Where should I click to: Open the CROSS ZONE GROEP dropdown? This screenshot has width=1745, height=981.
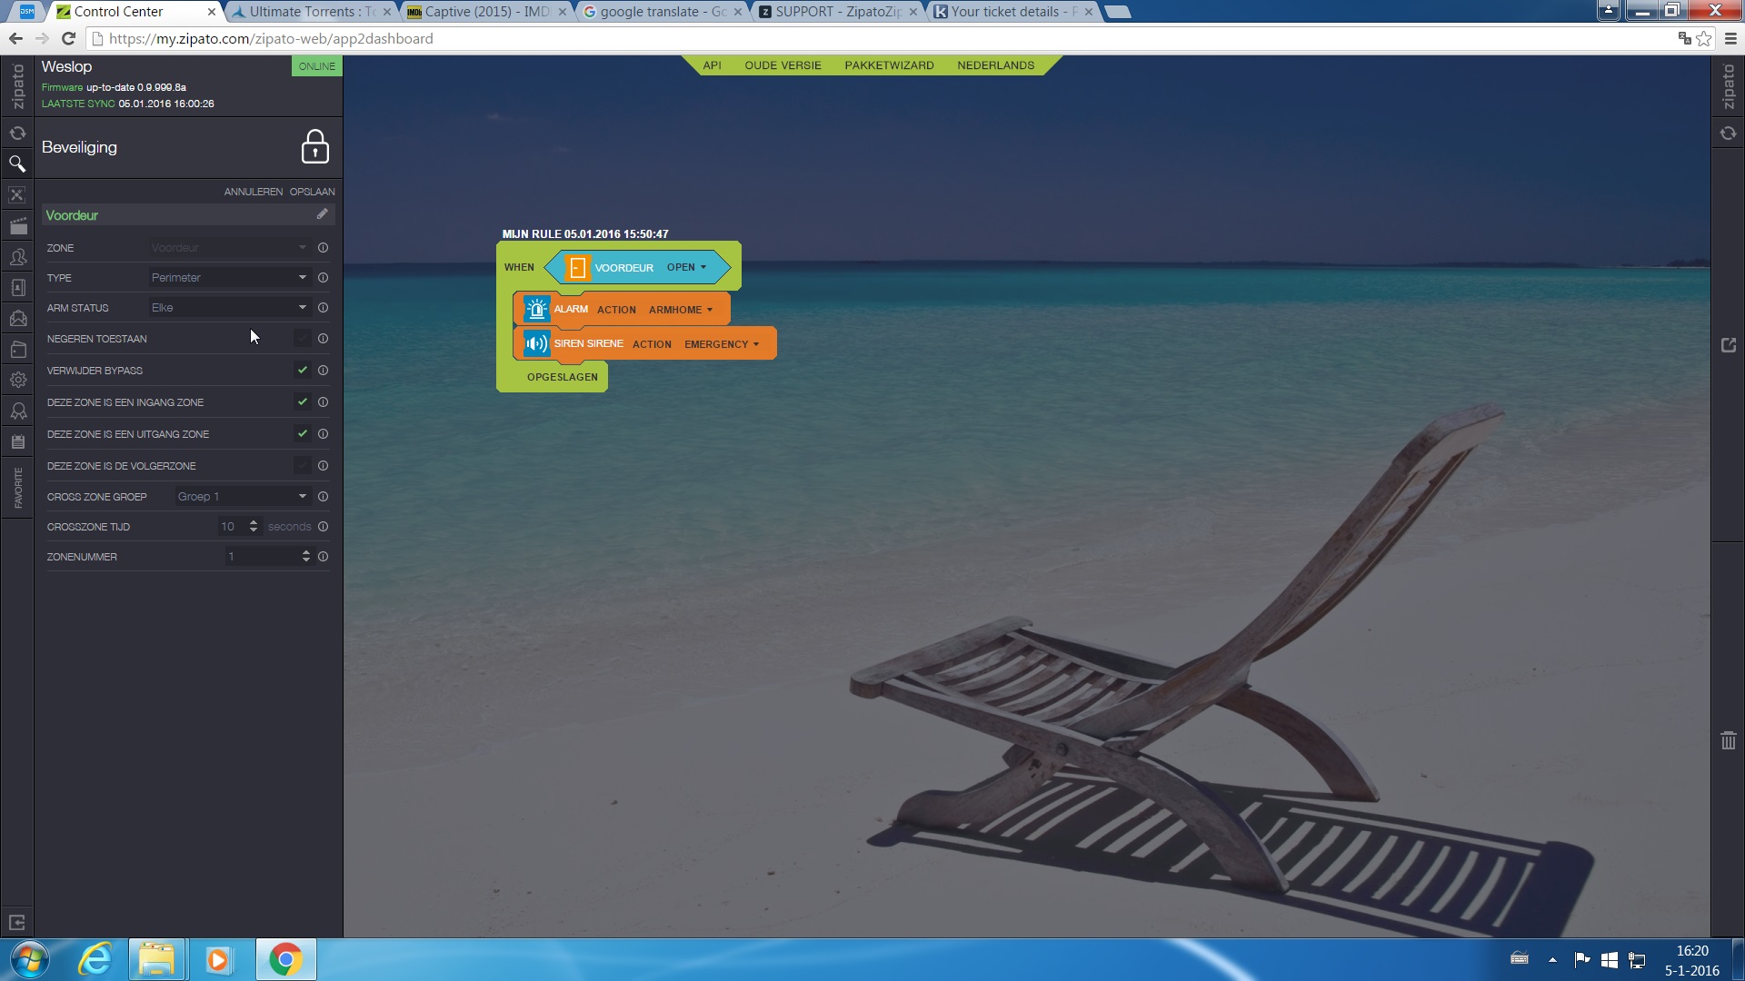click(x=242, y=497)
